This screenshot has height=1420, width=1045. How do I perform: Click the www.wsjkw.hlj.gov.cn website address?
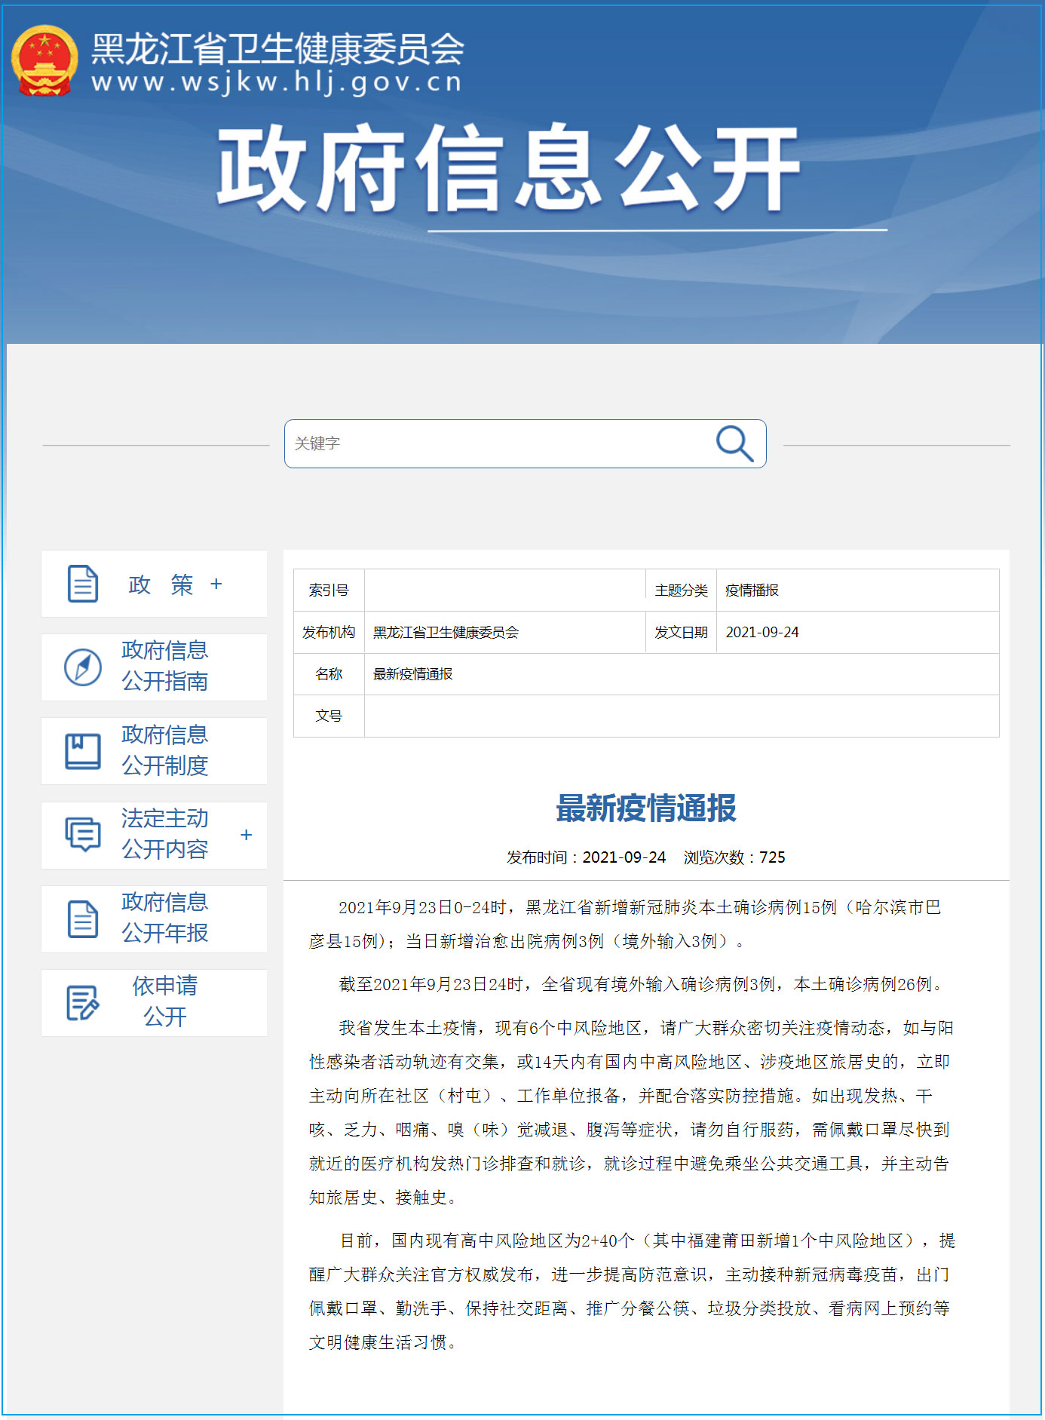tap(276, 81)
